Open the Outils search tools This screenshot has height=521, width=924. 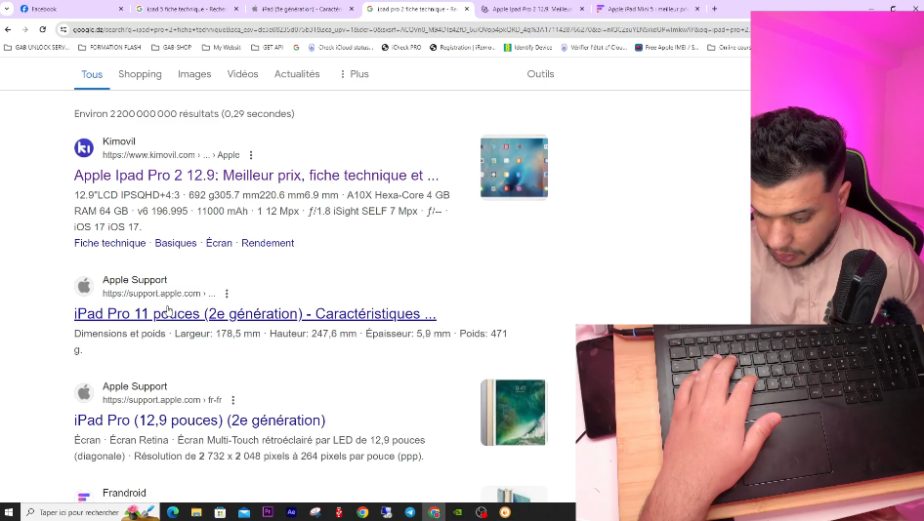540,74
